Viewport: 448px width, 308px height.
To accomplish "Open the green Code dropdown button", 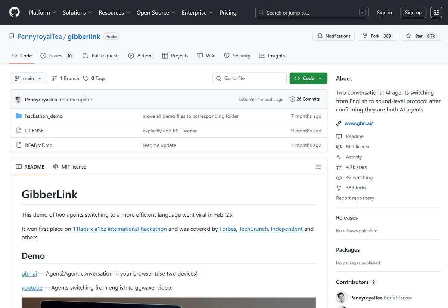I will point(308,78).
